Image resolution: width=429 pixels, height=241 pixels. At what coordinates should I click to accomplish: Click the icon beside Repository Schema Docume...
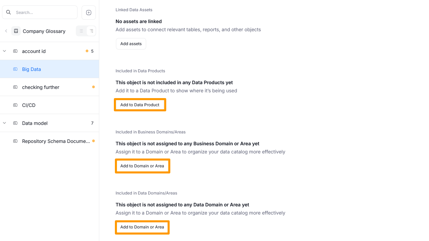(x=15, y=141)
